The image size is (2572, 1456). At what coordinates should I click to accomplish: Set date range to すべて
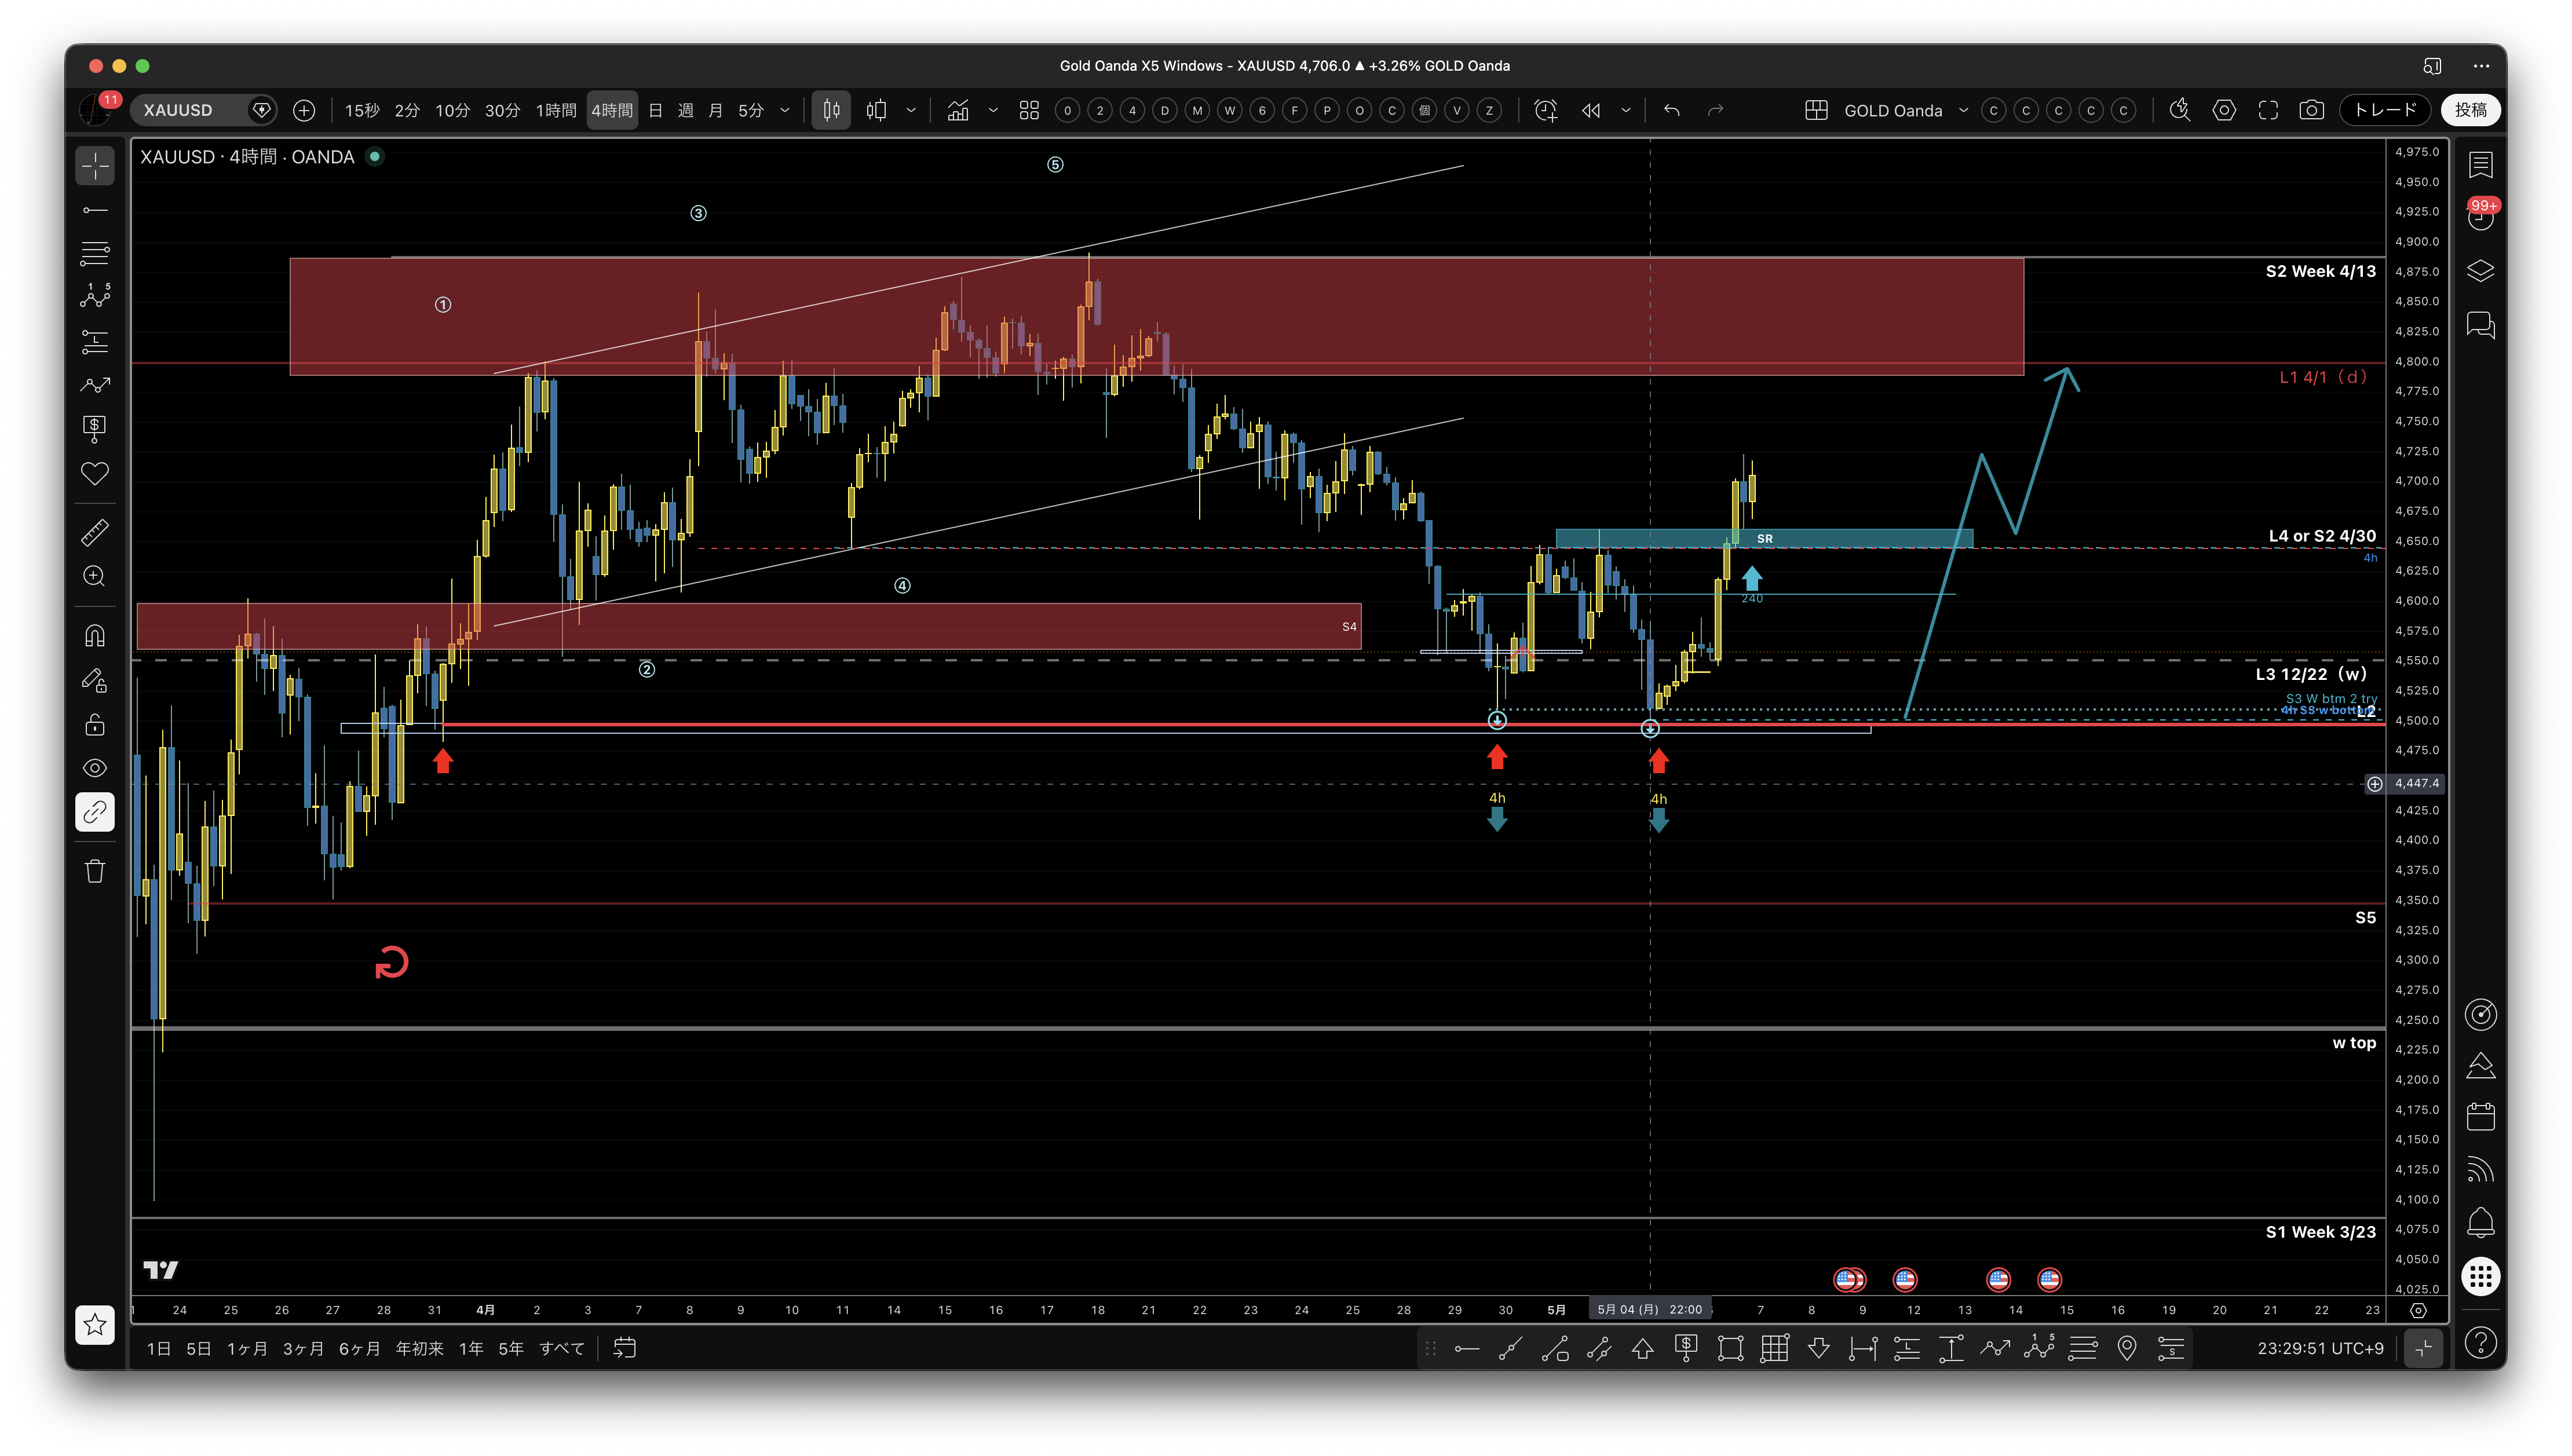click(x=562, y=1349)
